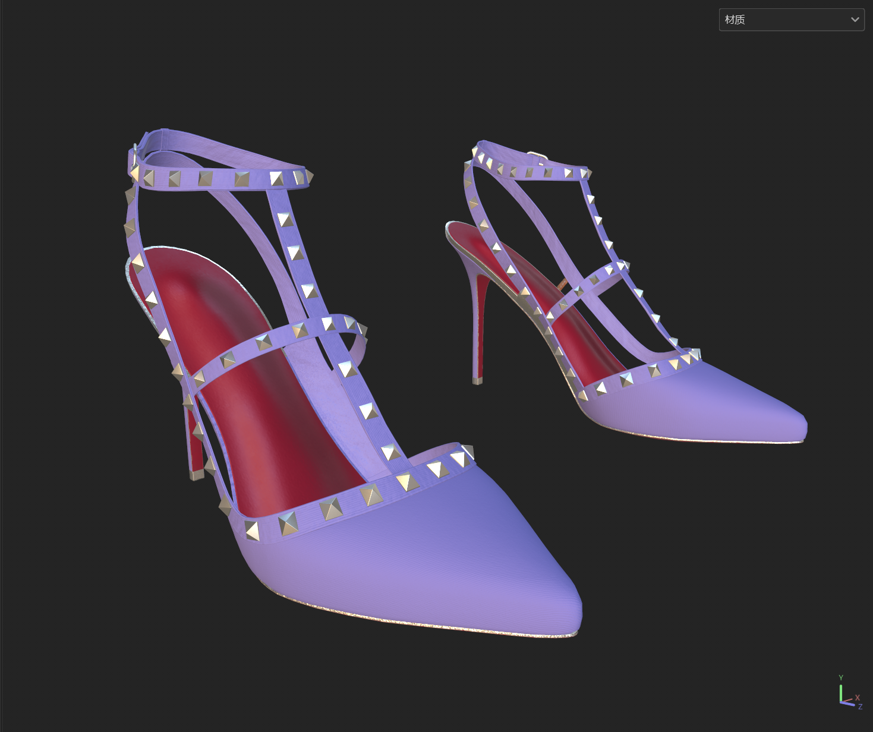Open the 材质 display mode dropdown

click(x=791, y=20)
